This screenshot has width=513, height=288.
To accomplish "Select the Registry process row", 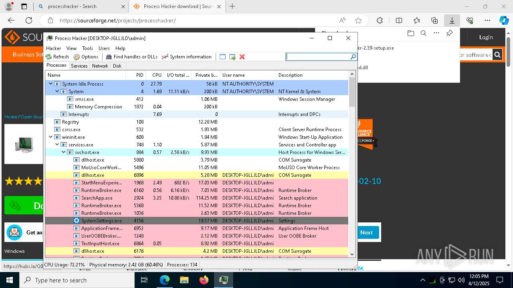I will (197, 122).
